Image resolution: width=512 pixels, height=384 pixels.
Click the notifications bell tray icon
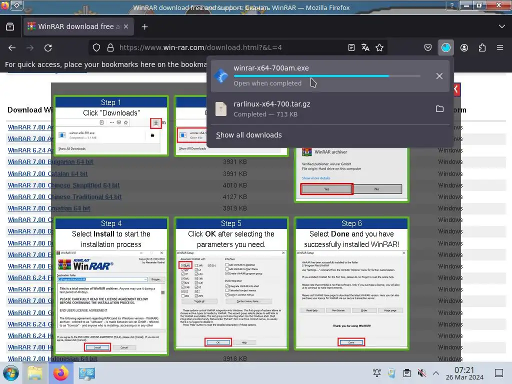point(377,373)
